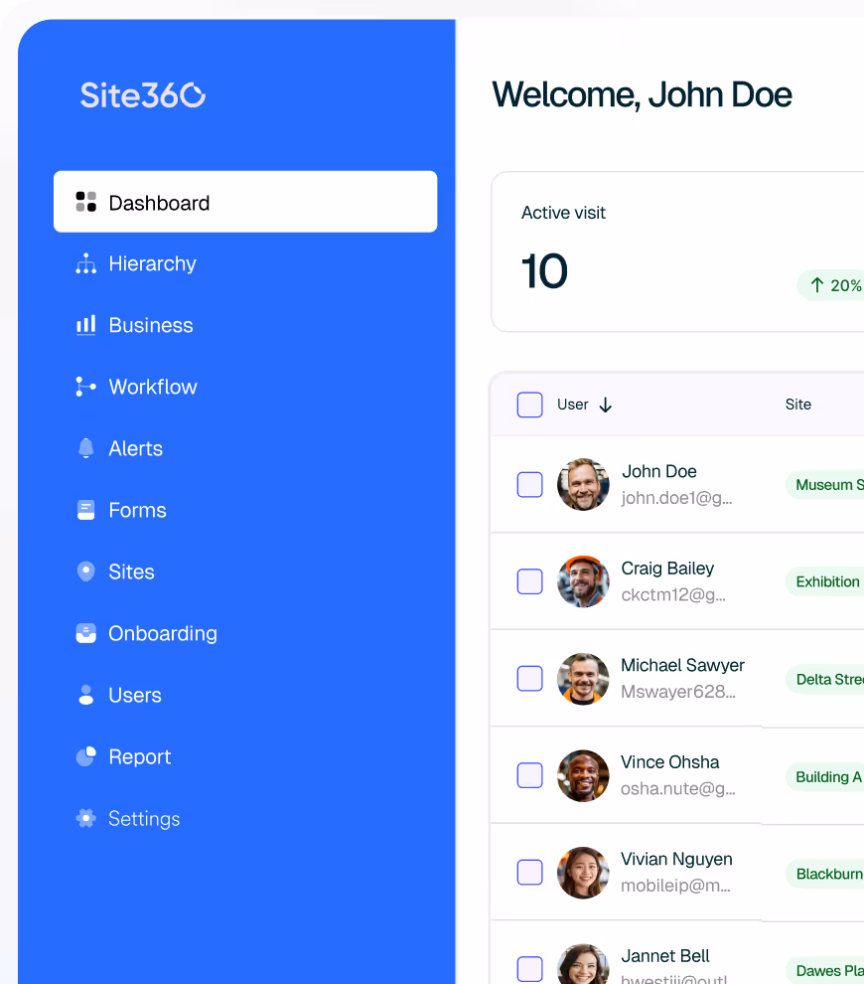Click the Settings gear icon
This screenshot has width=864, height=984.
coord(85,818)
